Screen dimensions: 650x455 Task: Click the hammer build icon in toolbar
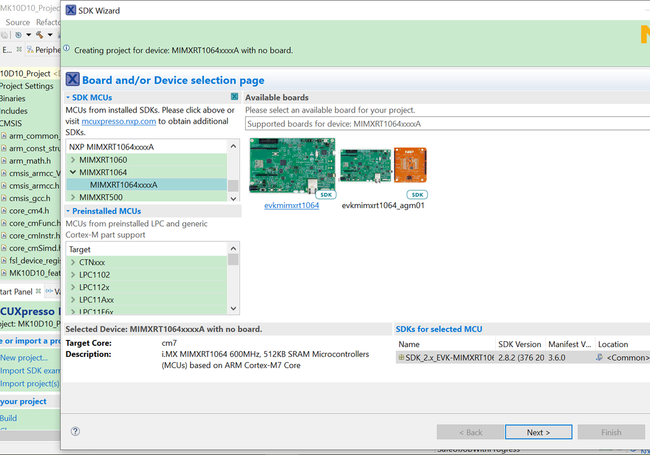pos(40,35)
